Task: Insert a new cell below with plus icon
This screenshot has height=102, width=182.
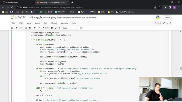Action: (x=16, y=28)
